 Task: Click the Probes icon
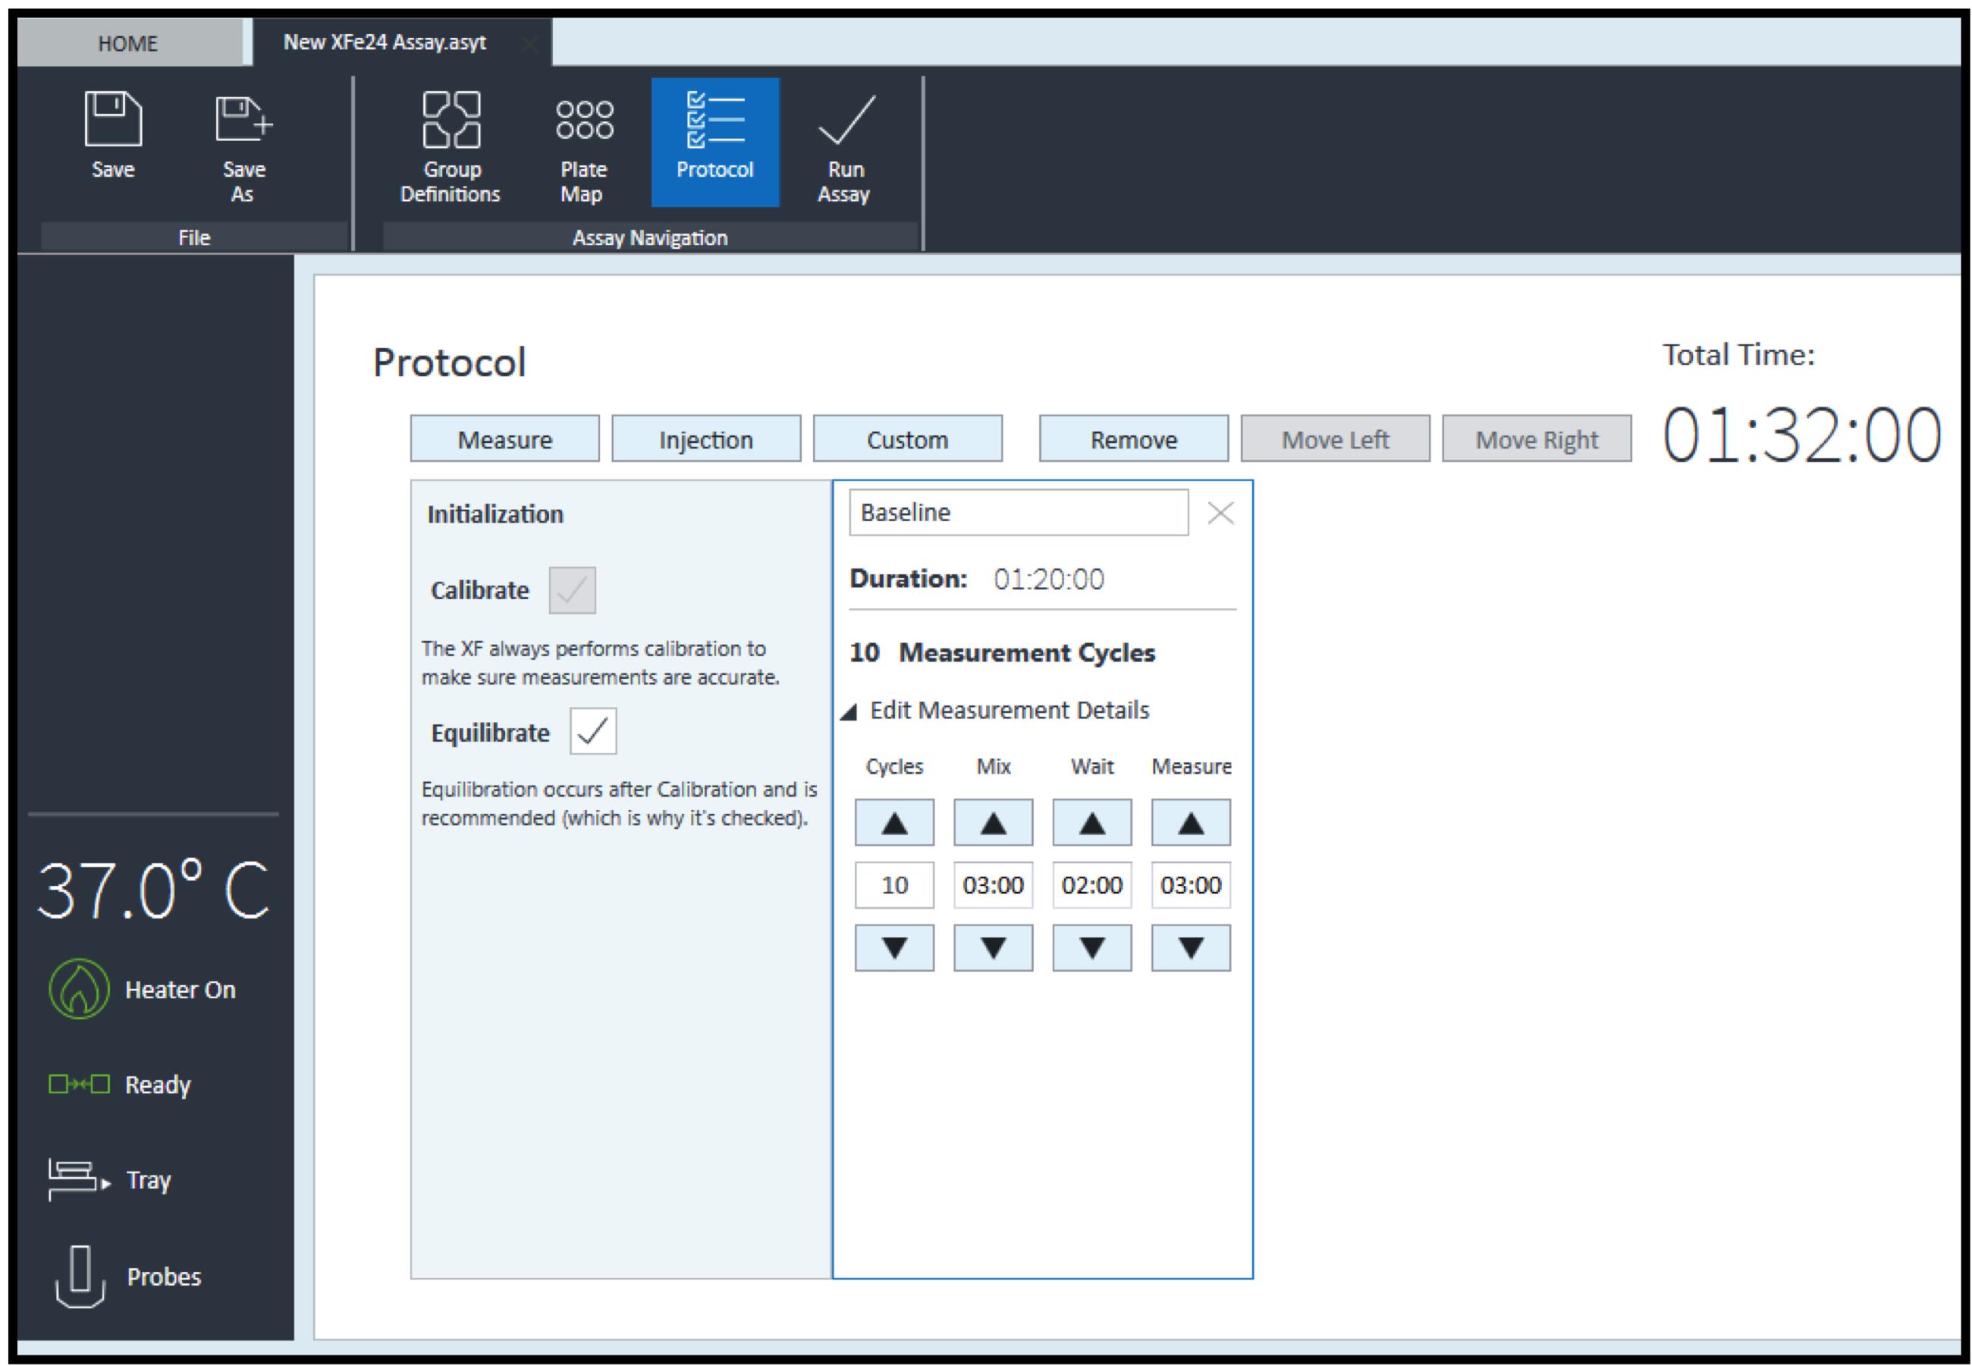tap(80, 1277)
